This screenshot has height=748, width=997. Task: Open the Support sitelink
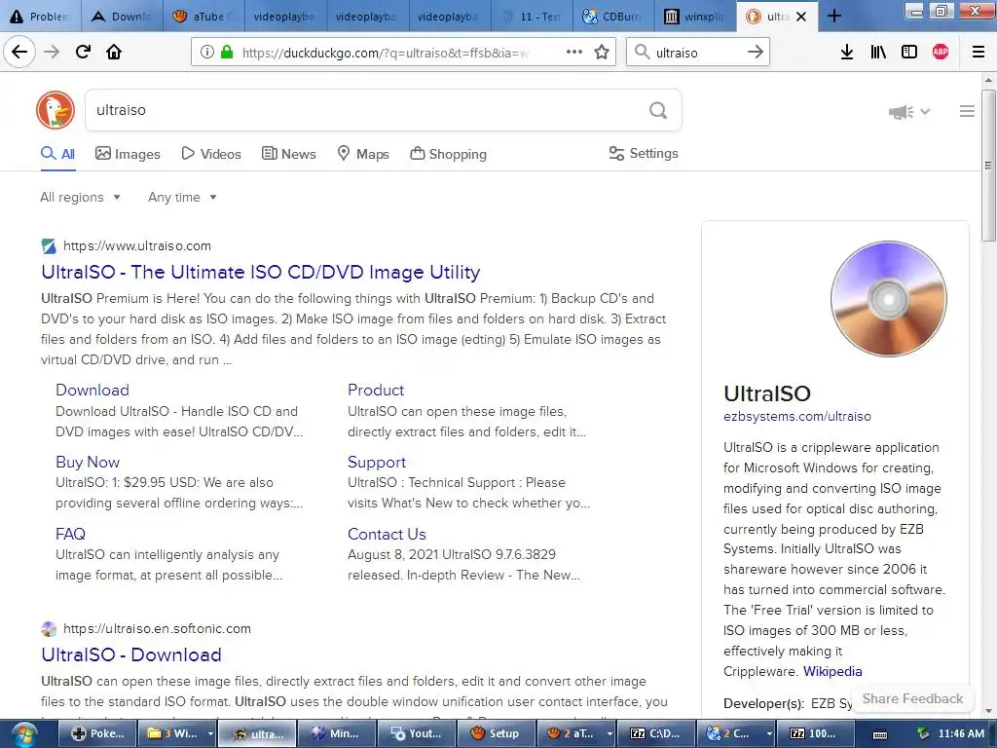coord(377,462)
